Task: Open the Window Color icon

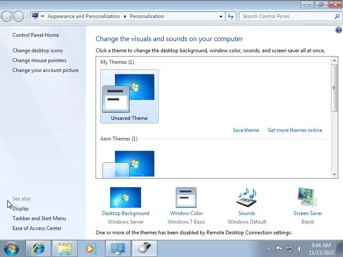Action: 186,197
